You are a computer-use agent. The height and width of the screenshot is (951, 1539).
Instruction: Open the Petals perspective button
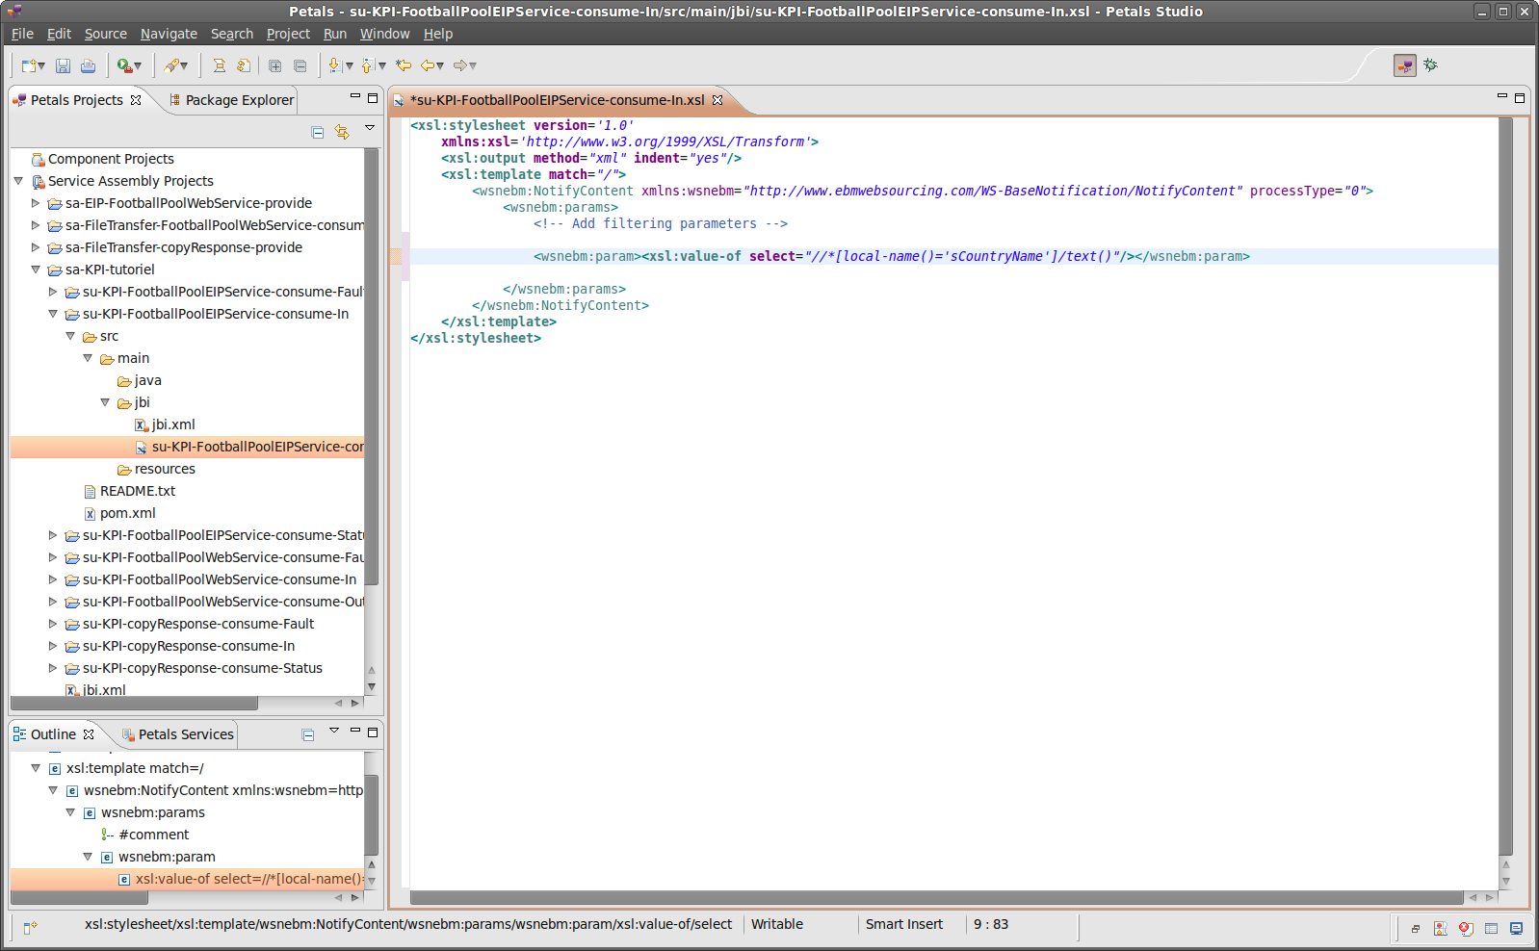[x=1404, y=65]
